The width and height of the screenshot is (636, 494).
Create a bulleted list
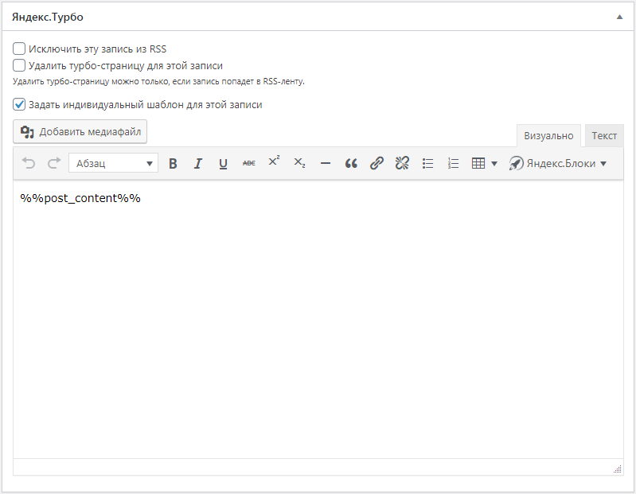427,163
